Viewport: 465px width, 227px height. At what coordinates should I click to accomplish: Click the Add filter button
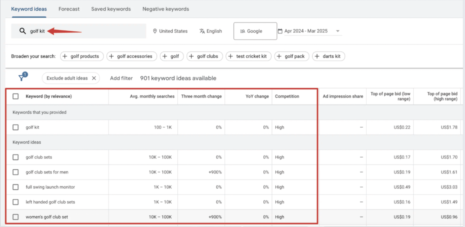click(x=121, y=78)
